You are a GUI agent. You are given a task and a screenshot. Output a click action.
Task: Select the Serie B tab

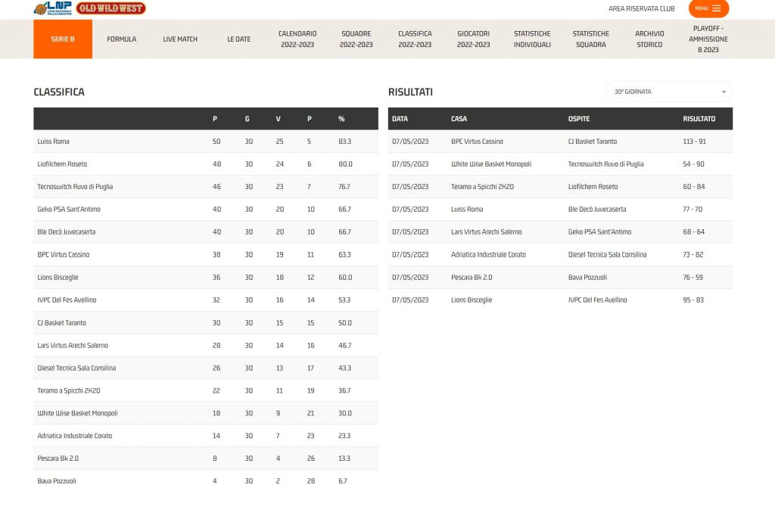(x=63, y=39)
